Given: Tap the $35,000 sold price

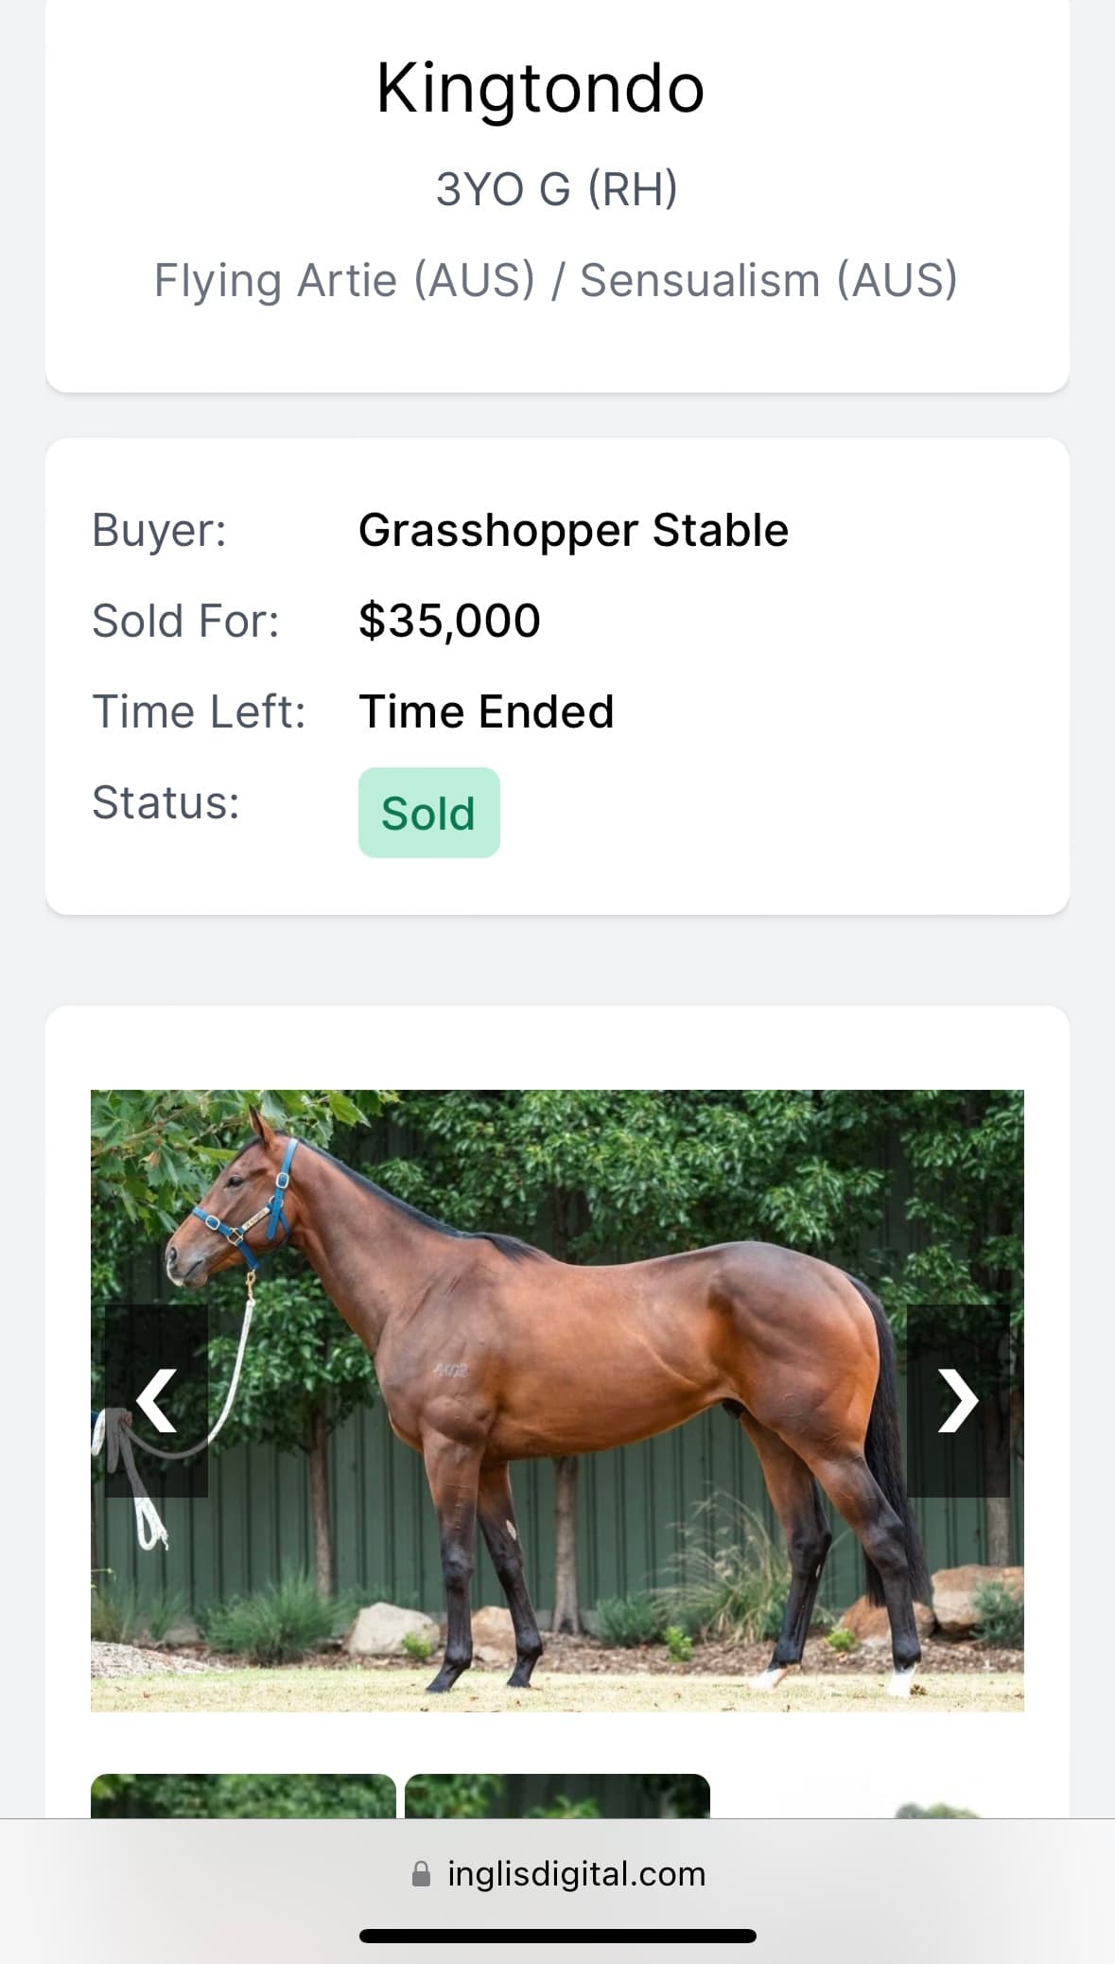Looking at the screenshot, I should (x=449, y=622).
